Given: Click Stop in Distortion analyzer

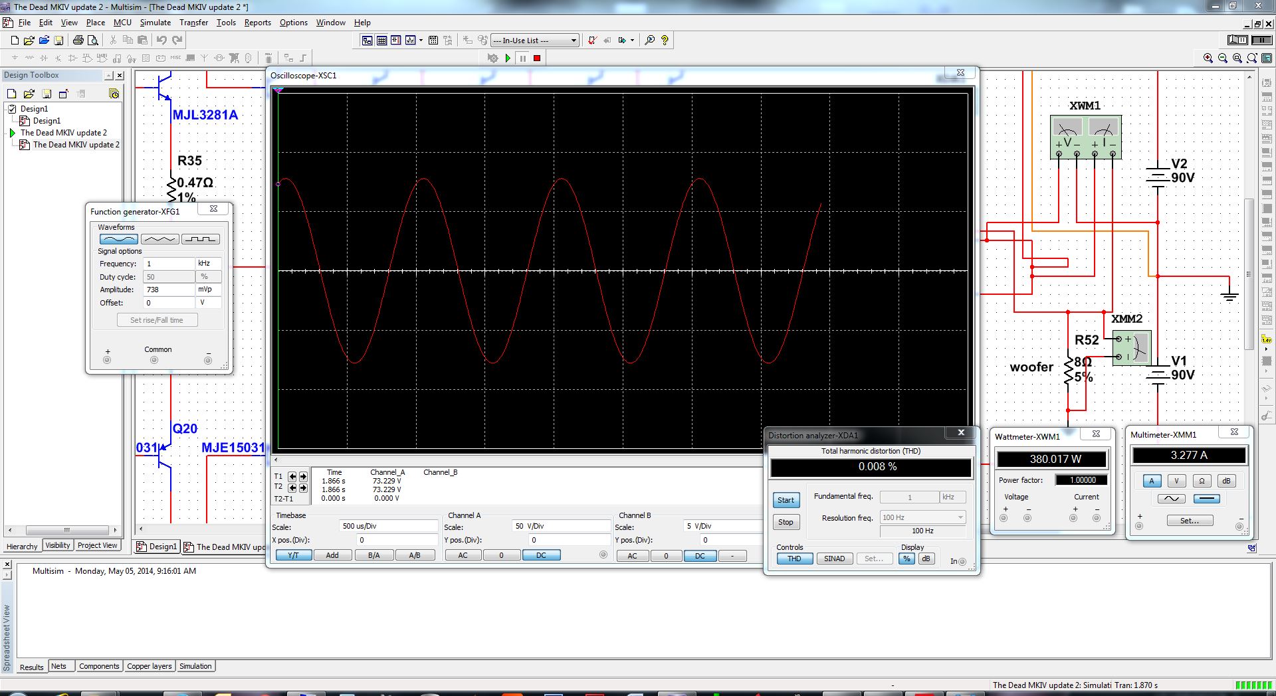Looking at the screenshot, I should point(786,522).
